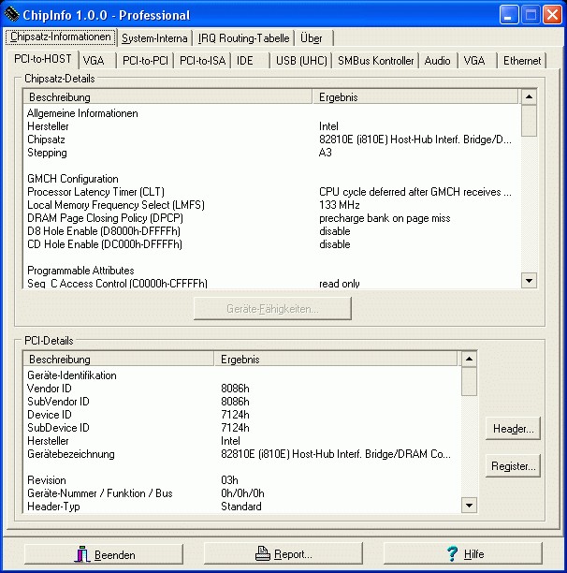Click 'precharge bank on page miss' value
Image resolution: width=567 pixels, height=573 pixels.
[385, 218]
